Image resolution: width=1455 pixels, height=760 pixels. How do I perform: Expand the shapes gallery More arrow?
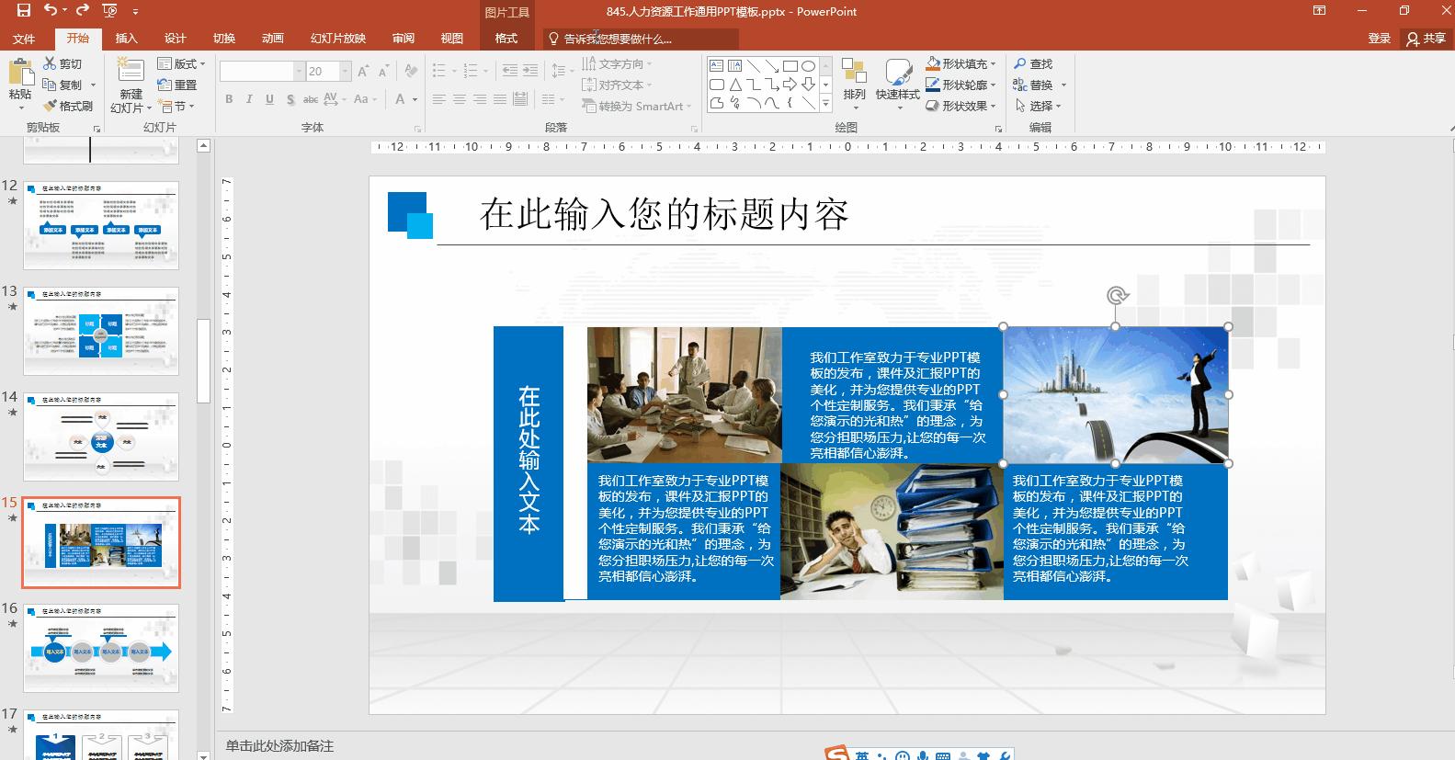click(x=825, y=104)
